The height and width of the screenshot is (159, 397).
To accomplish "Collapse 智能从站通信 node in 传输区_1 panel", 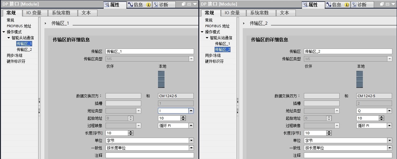I will pyautogui.click(x=9, y=38).
